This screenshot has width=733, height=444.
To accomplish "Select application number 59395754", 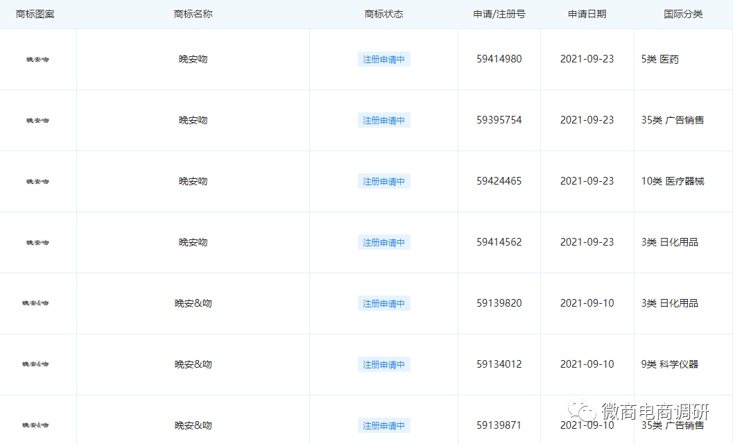I will click(x=499, y=120).
